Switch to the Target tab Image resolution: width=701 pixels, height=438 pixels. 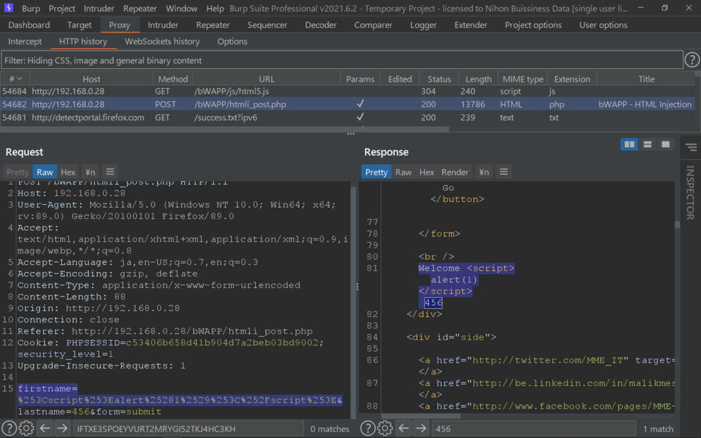pyautogui.click(x=79, y=25)
